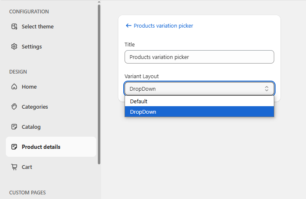Click the back arrow beside Products variation picker

129,26
